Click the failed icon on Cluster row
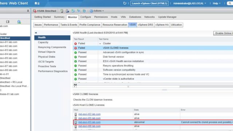This screenshot has width=233, height=131. (75, 44)
